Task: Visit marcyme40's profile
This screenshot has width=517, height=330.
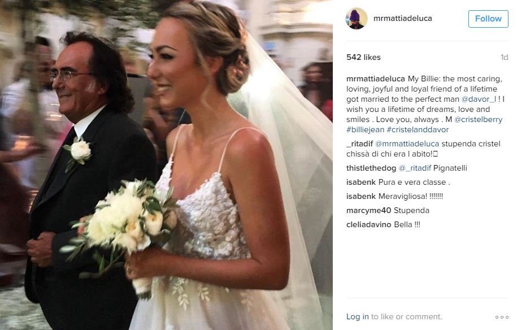Action: pos(368,211)
